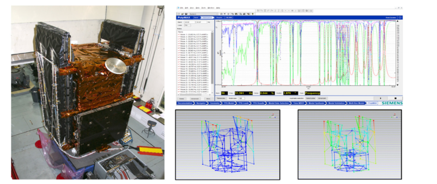Image resolution: width=437 pixels, height=184 pixels.
Task: Click the Select poles button
Action: (311, 98)
